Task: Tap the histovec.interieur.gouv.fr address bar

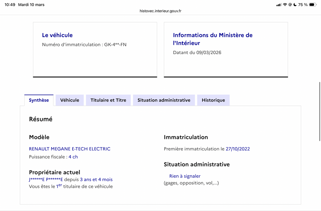Action: click(x=160, y=11)
